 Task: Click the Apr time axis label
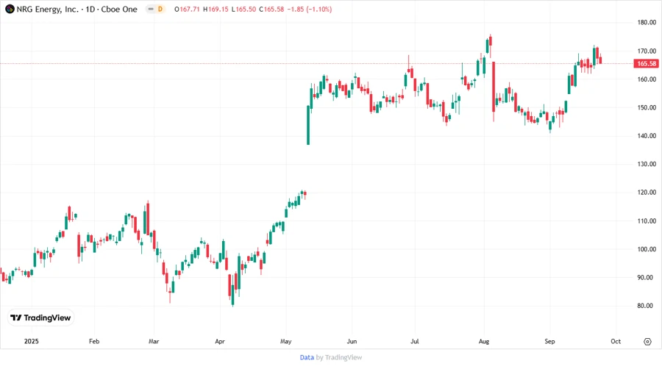220,341
